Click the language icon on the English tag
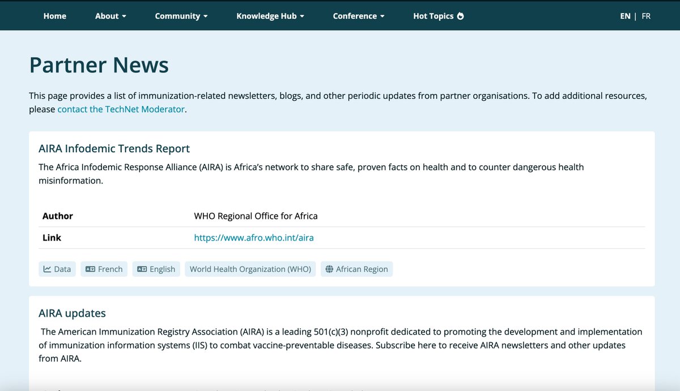Viewport: 680px width, 391px height. coord(142,269)
